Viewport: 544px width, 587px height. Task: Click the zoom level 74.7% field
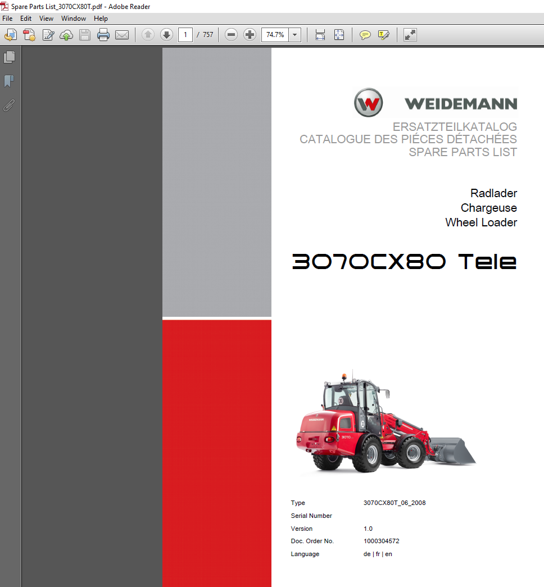tap(275, 35)
